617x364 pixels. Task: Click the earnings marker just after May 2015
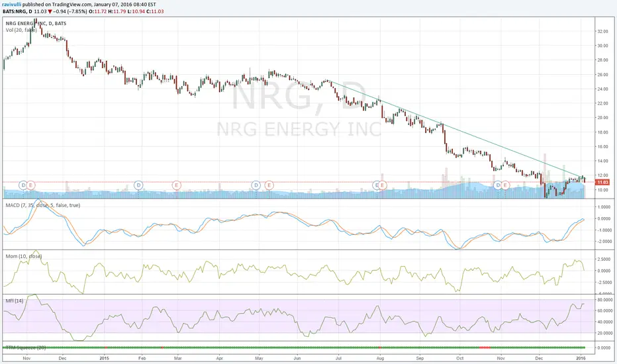269,185
